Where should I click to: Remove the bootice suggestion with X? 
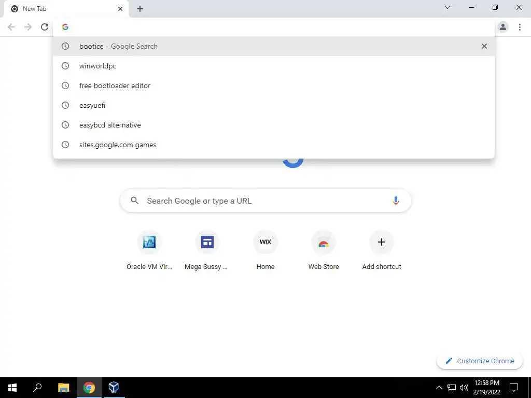484,46
